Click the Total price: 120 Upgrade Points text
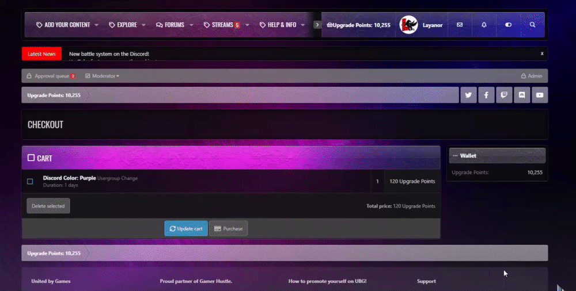Viewport: 576px width, 291px height. (x=401, y=206)
